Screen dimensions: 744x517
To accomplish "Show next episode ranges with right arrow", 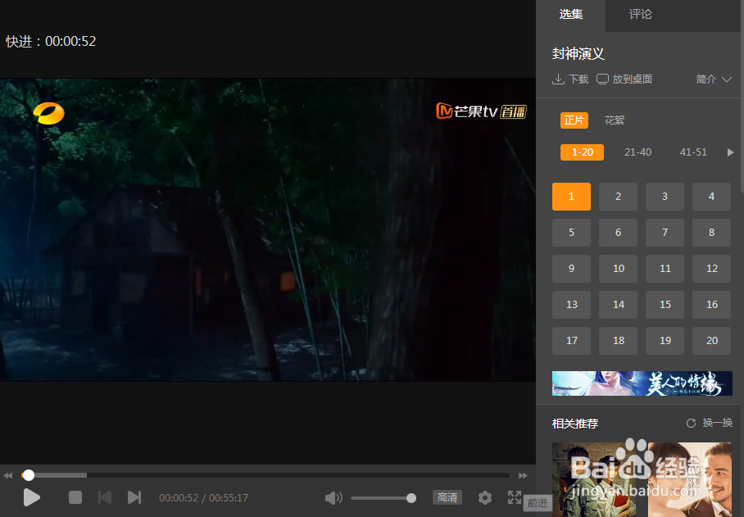I will pos(730,152).
